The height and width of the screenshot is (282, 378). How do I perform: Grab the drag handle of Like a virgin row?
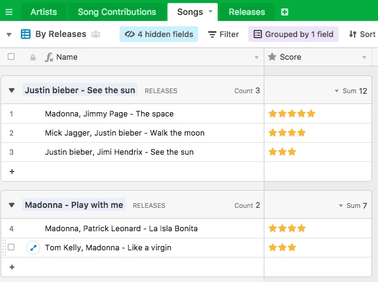4,247
